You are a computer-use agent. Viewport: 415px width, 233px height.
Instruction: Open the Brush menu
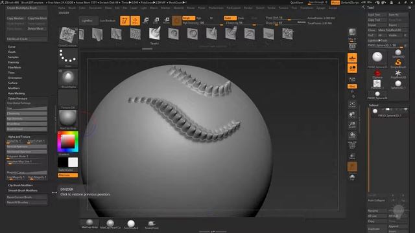(72, 8)
